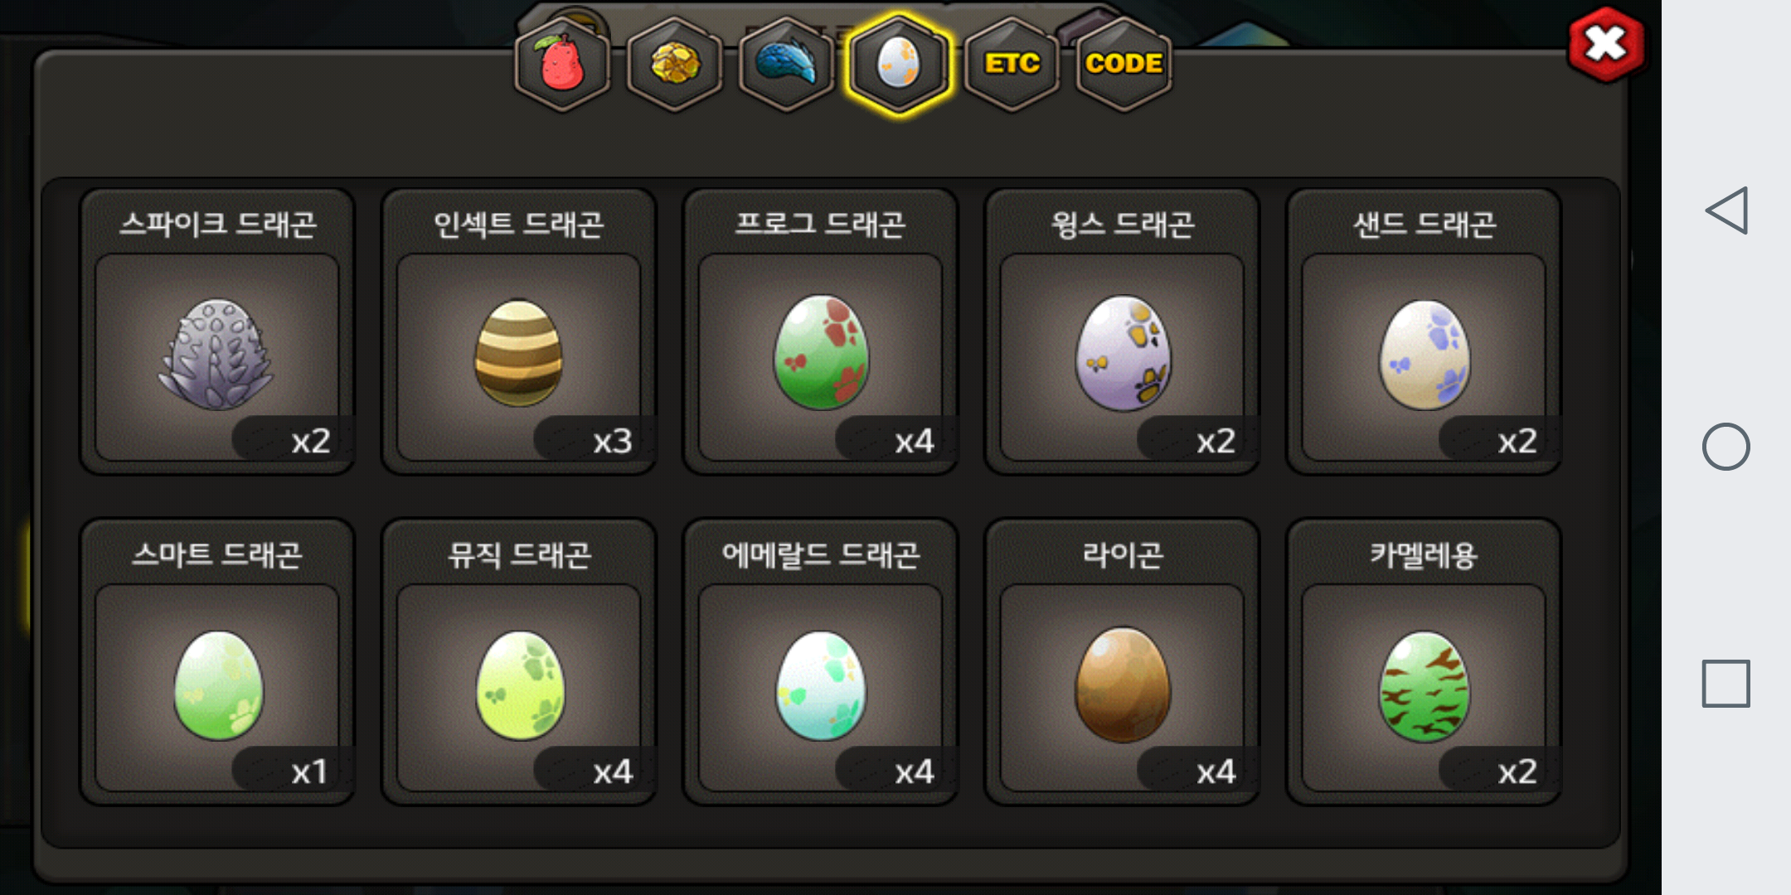Choose the 카멜레용 striped green egg
The width and height of the screenshot is (1791, 895).
(1425, 662)
